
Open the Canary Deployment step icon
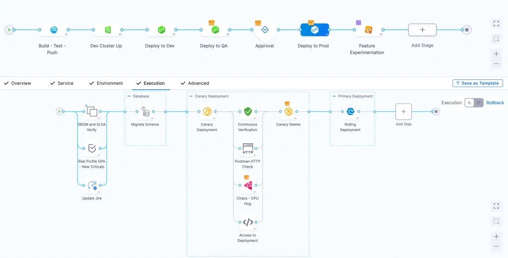tap(207, 112)
